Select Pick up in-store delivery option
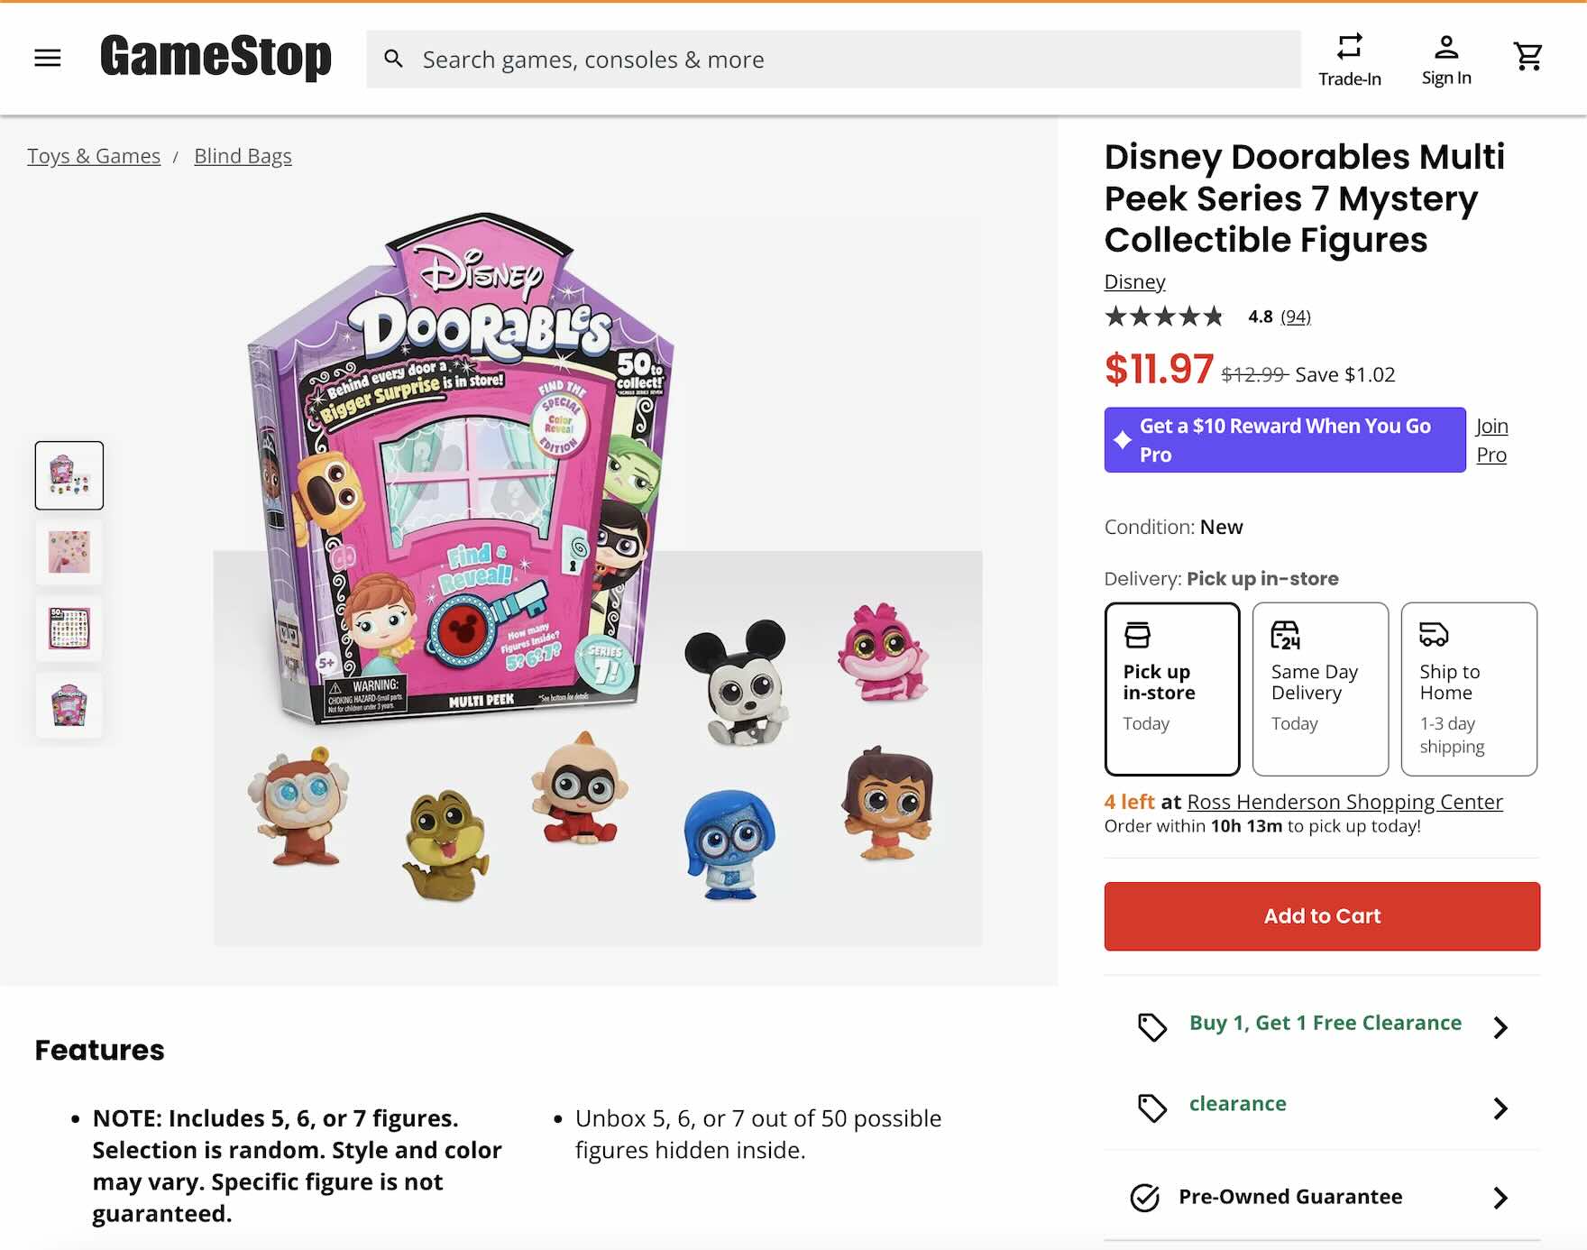Screen dimensions: 1587x1250 coord(1171,688)
